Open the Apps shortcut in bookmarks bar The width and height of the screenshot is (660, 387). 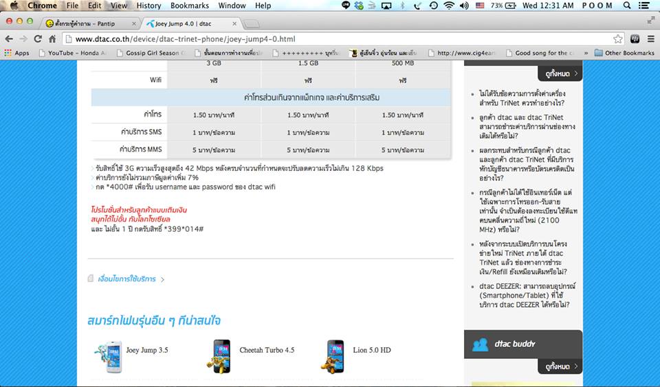[16, 53]
